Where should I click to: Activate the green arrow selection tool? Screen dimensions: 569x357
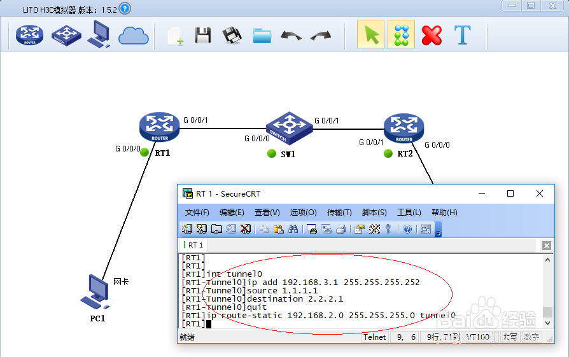point(370,34)
